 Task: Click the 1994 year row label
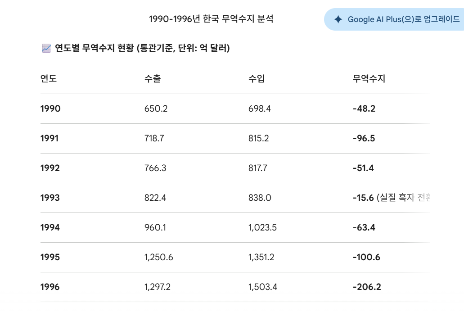(50, 227)
